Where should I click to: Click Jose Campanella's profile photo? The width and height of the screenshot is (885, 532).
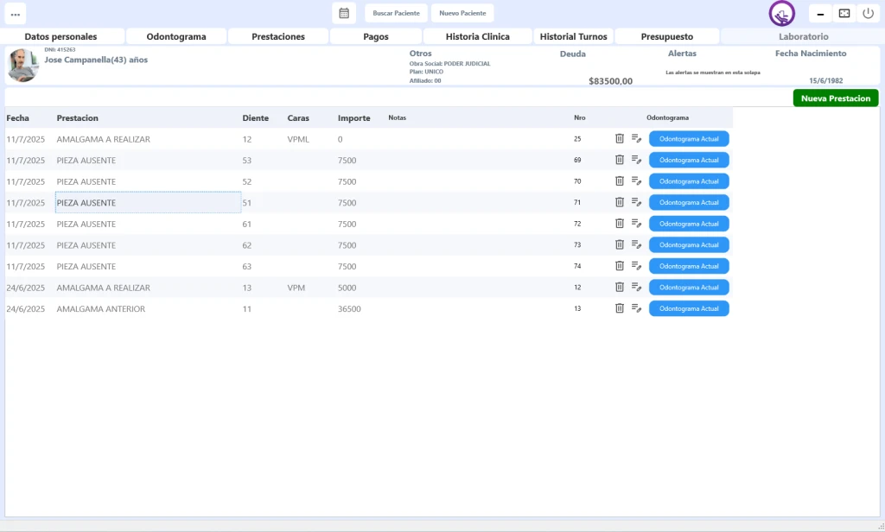(22, 66)
